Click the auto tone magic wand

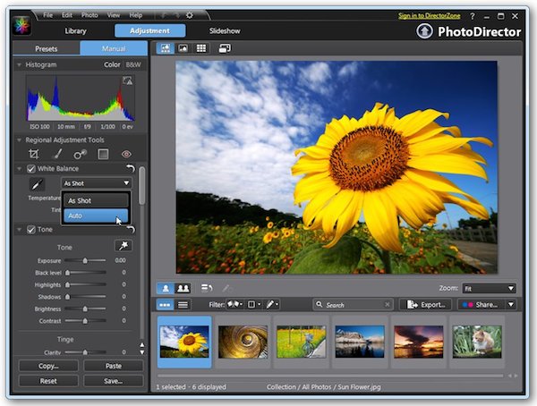(x=122, y=246)
